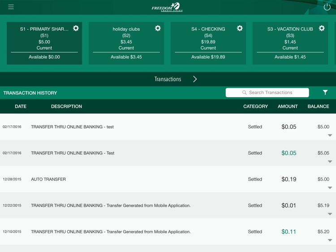The width and height of the screenshot is (336, 252).
Task: Click Settled in the AUTO TRANSFER row
Action: [255, 179]
